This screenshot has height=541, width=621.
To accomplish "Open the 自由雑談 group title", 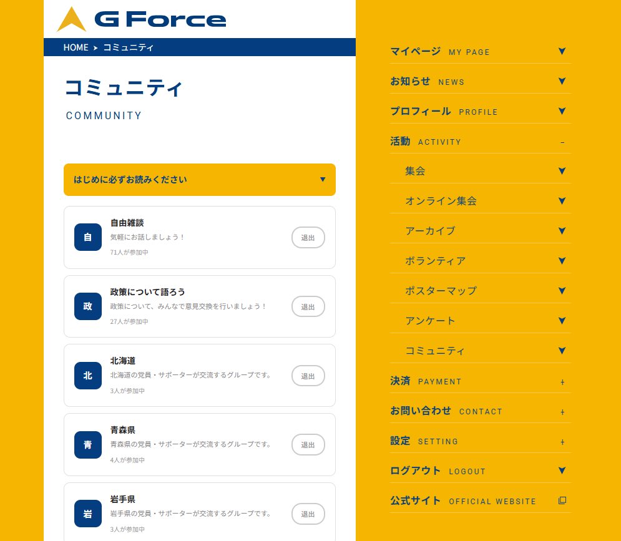I will (x=127, y=223).
